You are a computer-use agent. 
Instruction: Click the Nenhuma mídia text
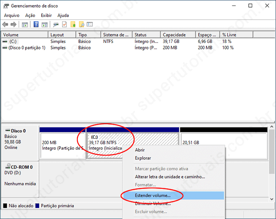[20, 184]
